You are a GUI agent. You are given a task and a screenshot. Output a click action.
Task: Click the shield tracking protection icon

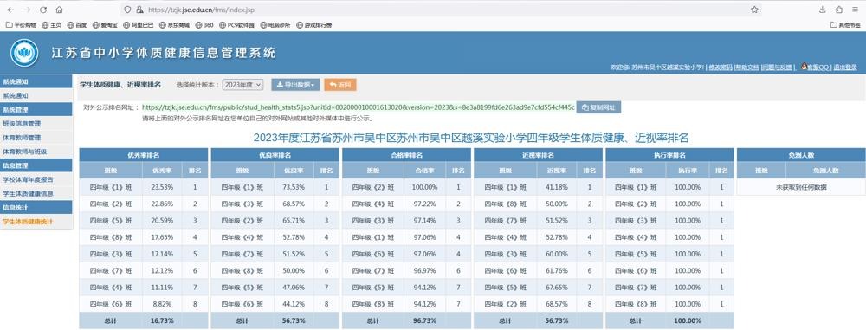[127, 10]
